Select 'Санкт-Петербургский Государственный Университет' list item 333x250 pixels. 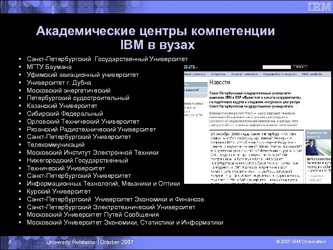tap(107, 59)
